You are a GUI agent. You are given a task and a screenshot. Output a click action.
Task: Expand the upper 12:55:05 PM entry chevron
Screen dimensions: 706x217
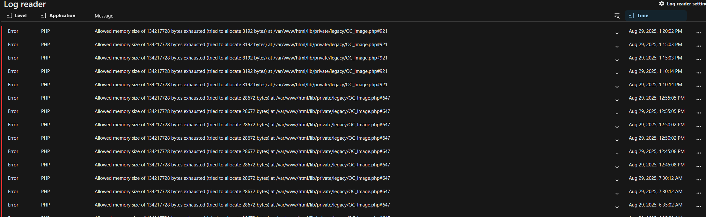(617, 100)
